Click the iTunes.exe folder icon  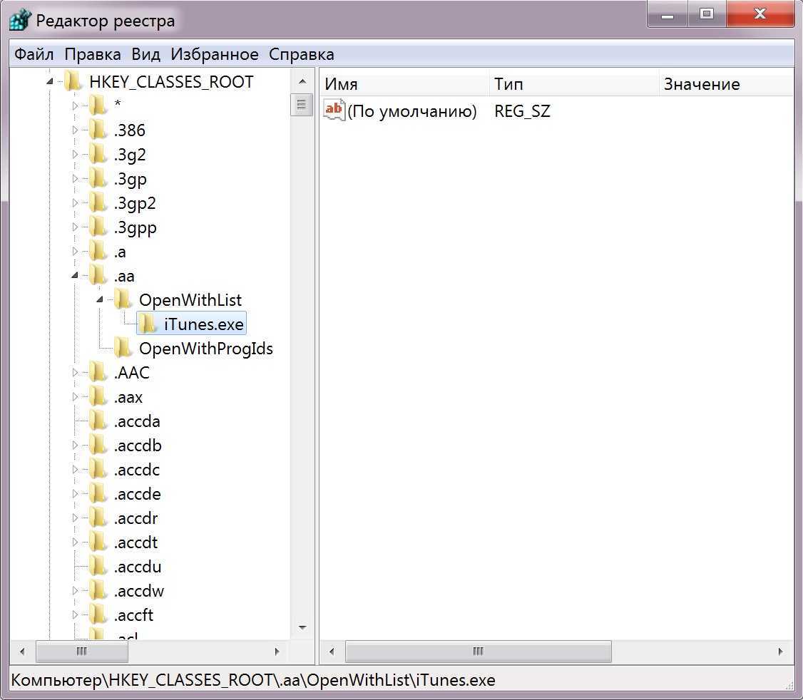(x=148, y=324)
